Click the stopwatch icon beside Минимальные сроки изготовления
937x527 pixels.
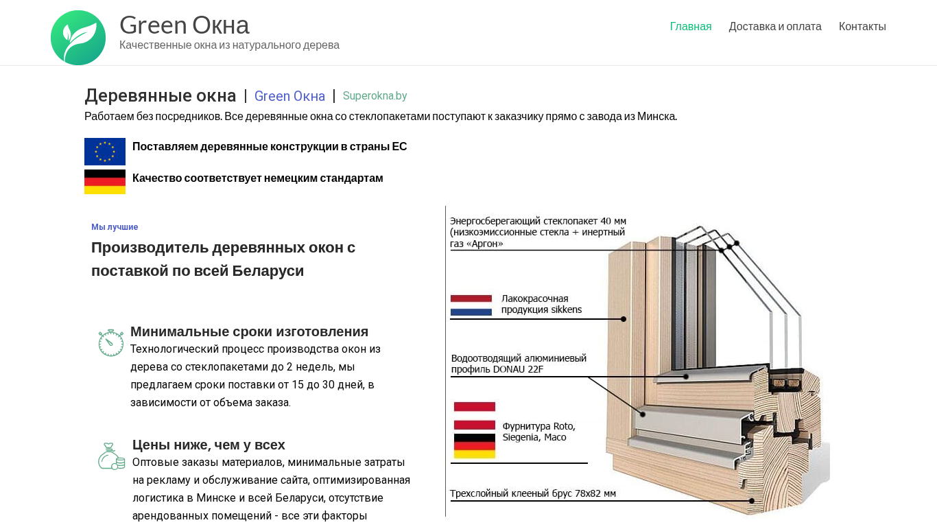111,342
